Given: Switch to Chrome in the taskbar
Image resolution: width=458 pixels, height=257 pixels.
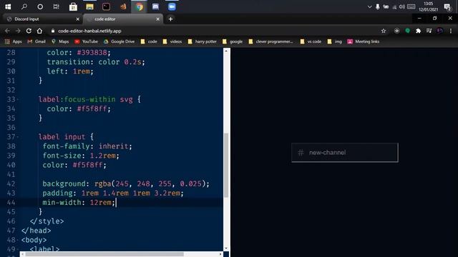Looking at the screenshot, I should (x=140, y=6).
